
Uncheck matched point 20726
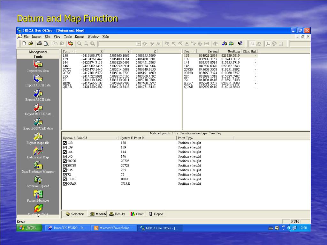pos(65,161)
